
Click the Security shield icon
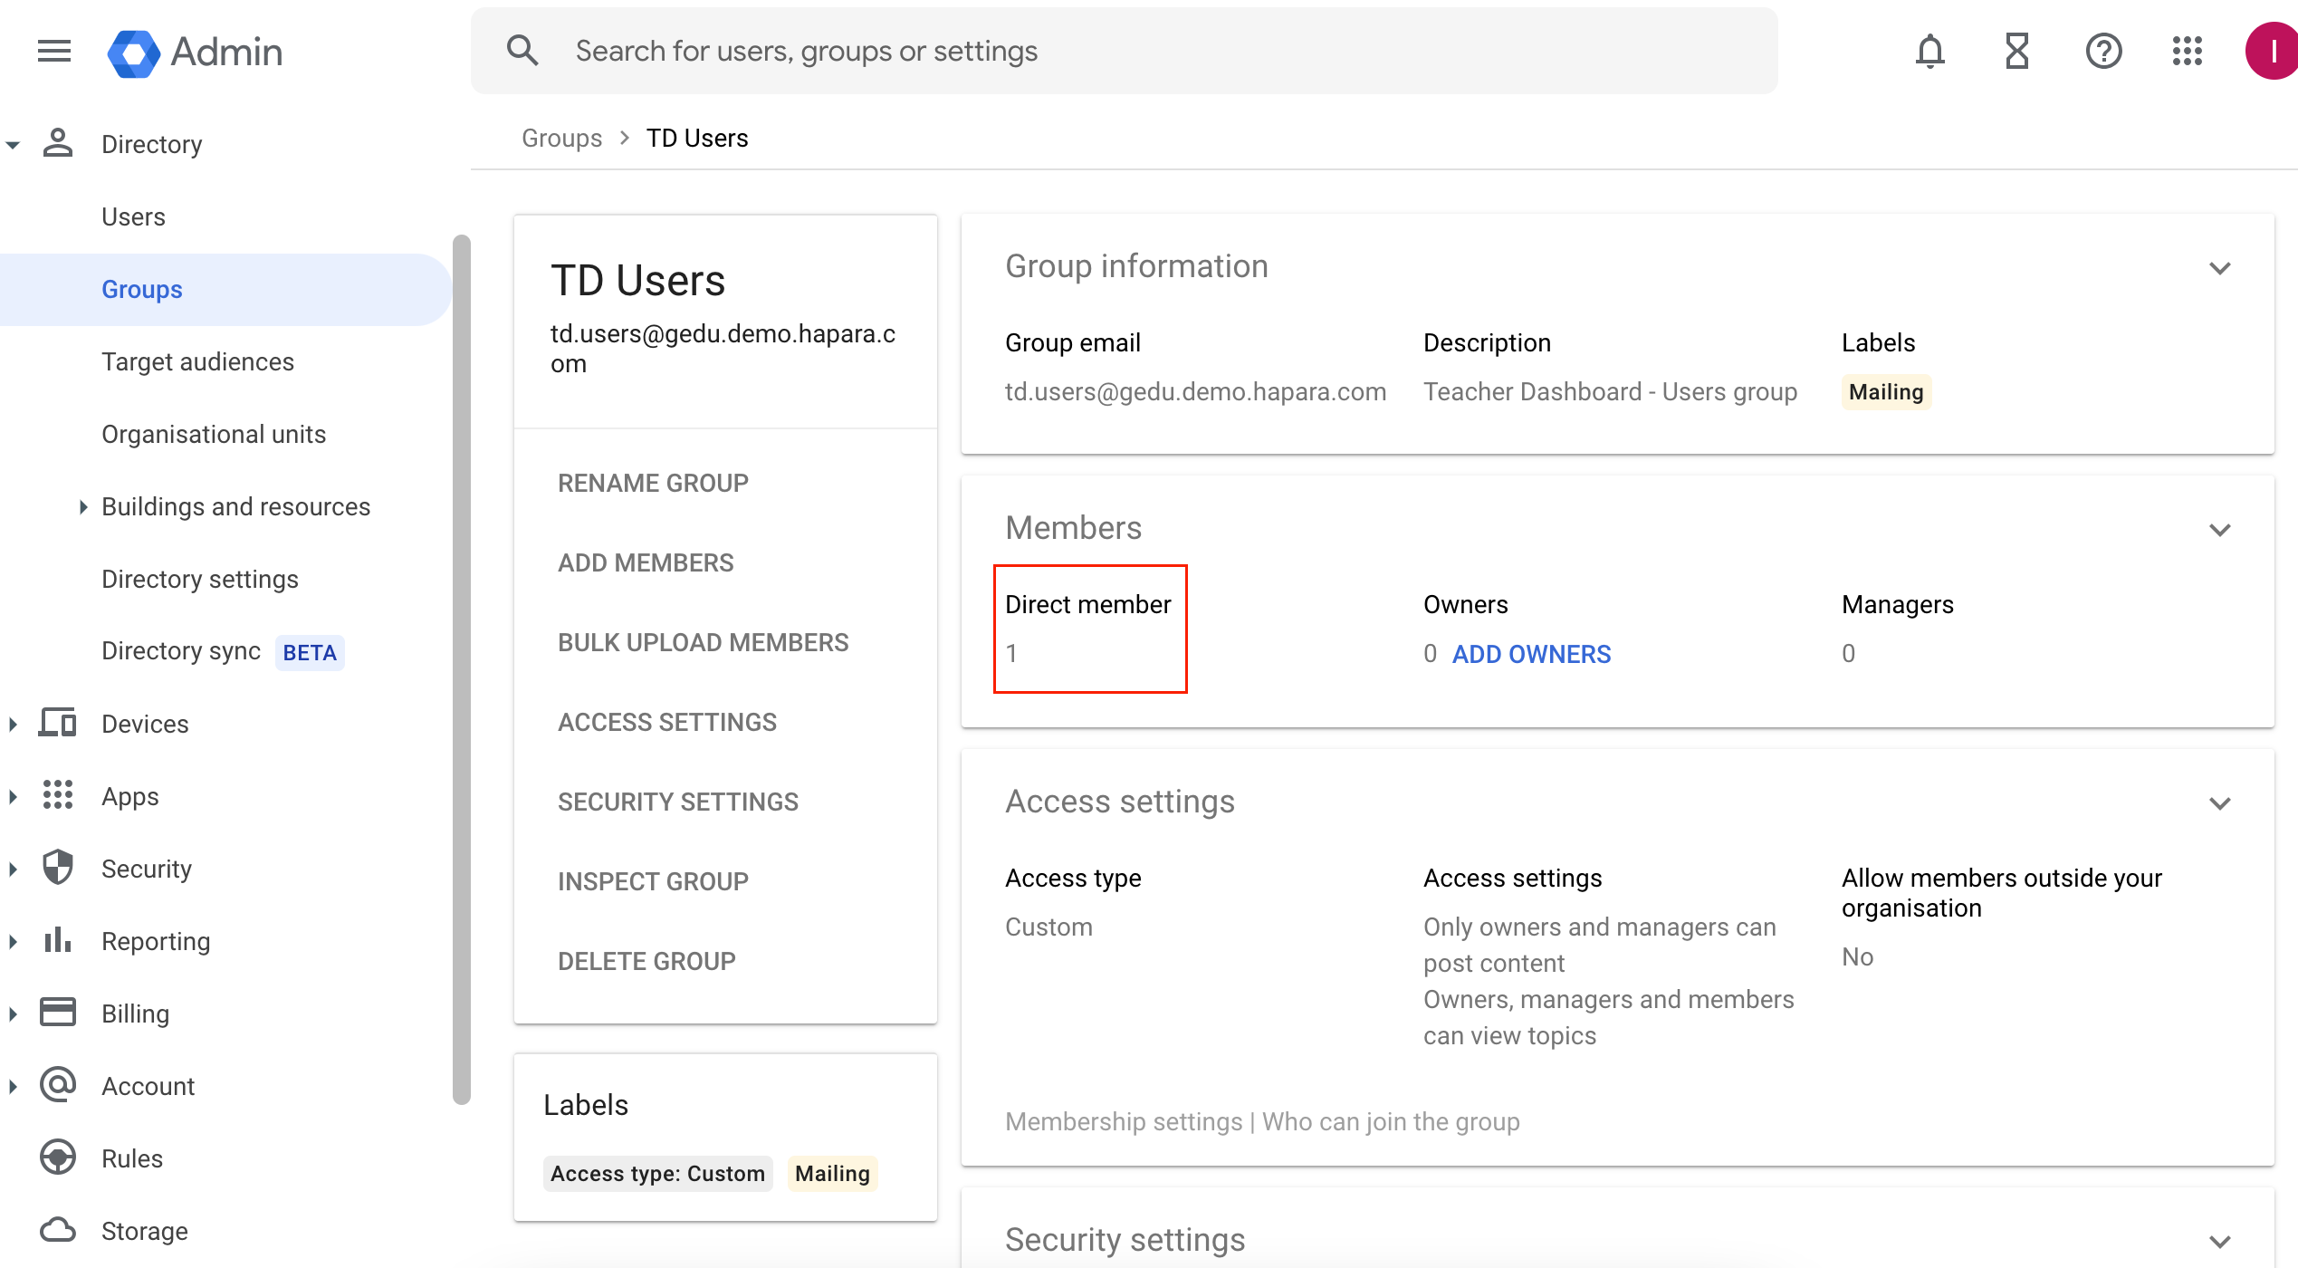pos(58,868)
